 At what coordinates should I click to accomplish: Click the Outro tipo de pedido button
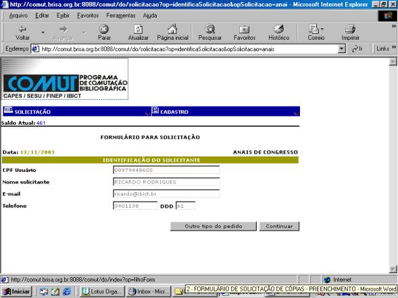[214, 227]
